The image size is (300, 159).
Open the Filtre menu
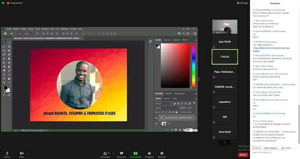[52, 29]
